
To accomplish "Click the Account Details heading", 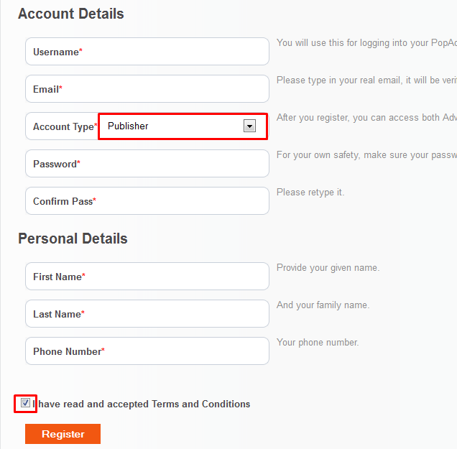I will tap(71, 14).
